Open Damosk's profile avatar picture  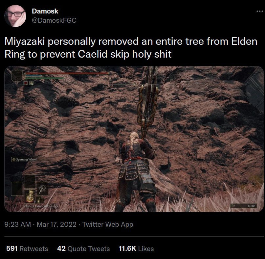click(15, 16)
